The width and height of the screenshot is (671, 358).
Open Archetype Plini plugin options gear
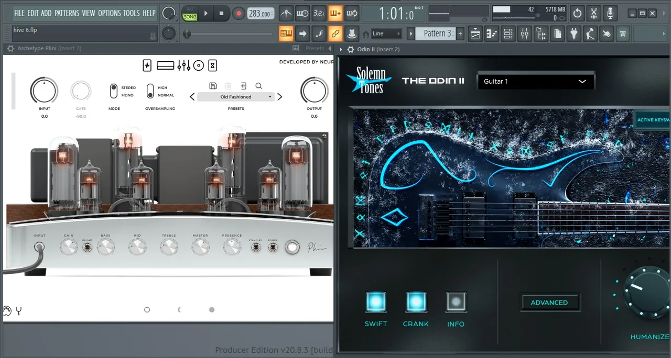10,48
